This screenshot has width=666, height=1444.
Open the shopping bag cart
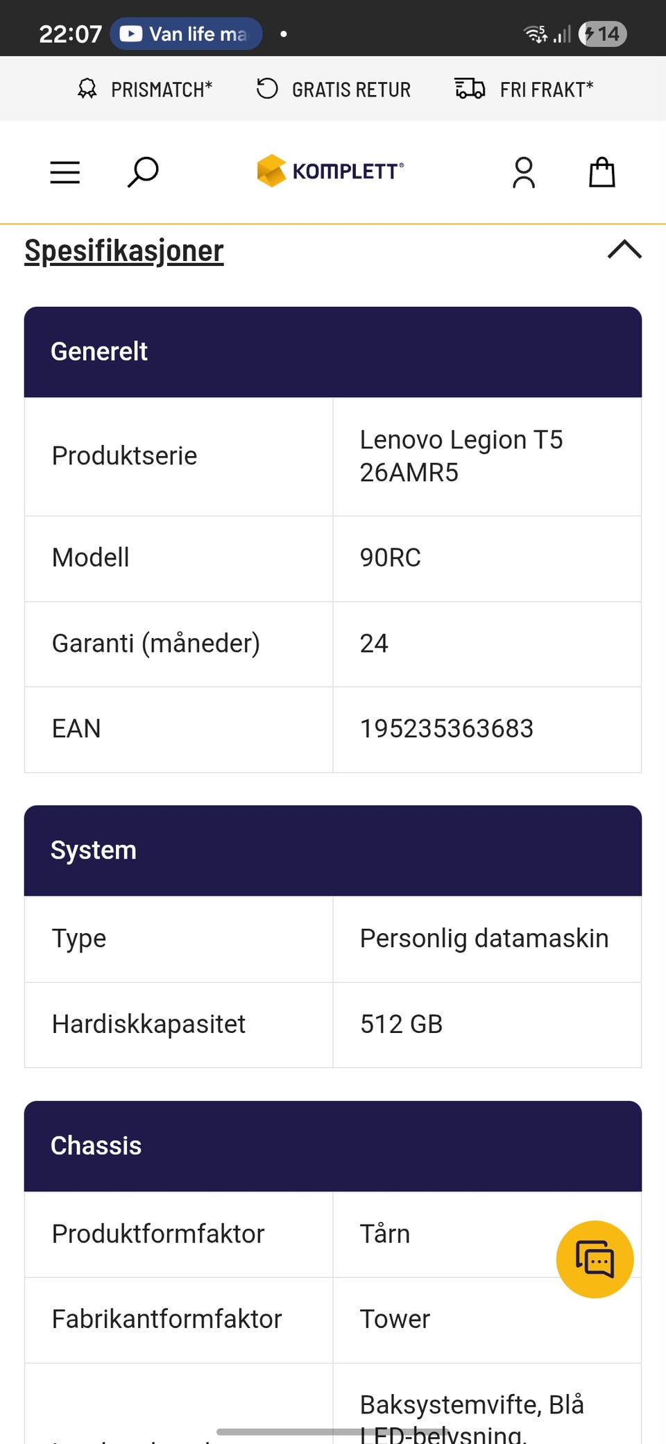click(x=601, y=172)
